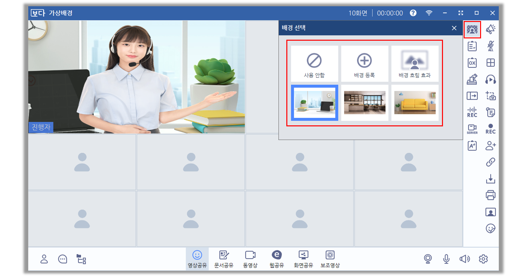This screenshot has width=507, height=277.
Task: Open the OX quiz icon
Action: click(472, 63)
